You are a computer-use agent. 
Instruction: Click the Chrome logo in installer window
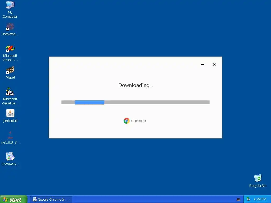pos(127,121)
